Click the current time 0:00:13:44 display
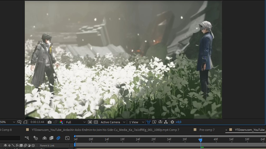 tap(37, 122)
